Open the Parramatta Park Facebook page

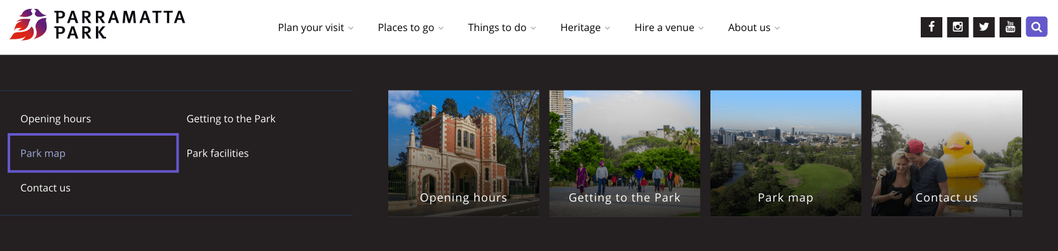click(931, 27)
